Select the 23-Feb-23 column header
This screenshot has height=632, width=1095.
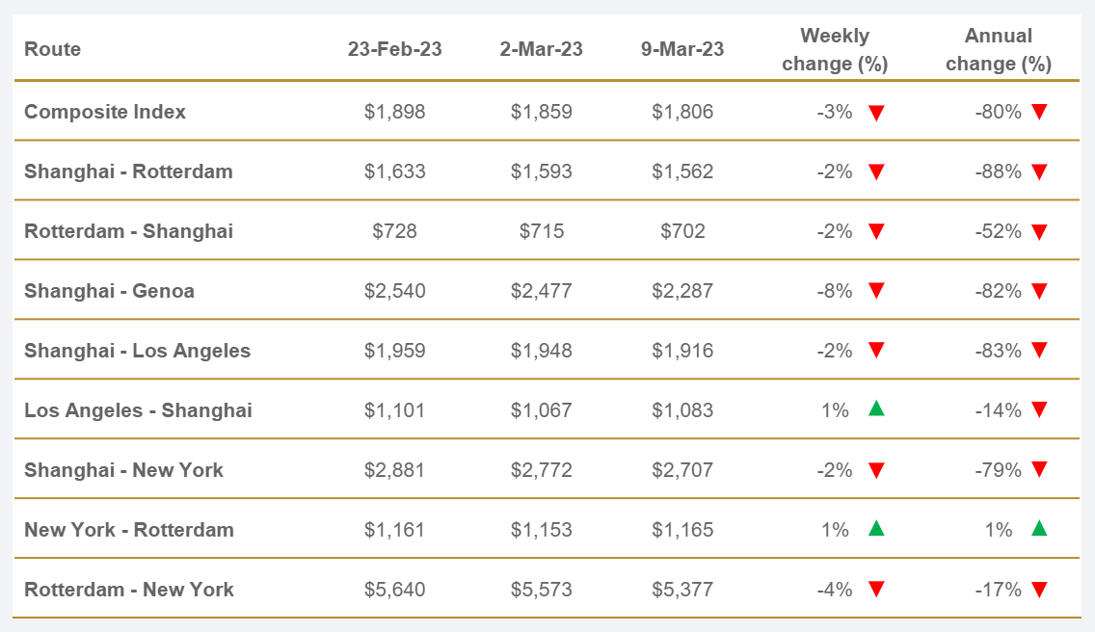point(395,49)
